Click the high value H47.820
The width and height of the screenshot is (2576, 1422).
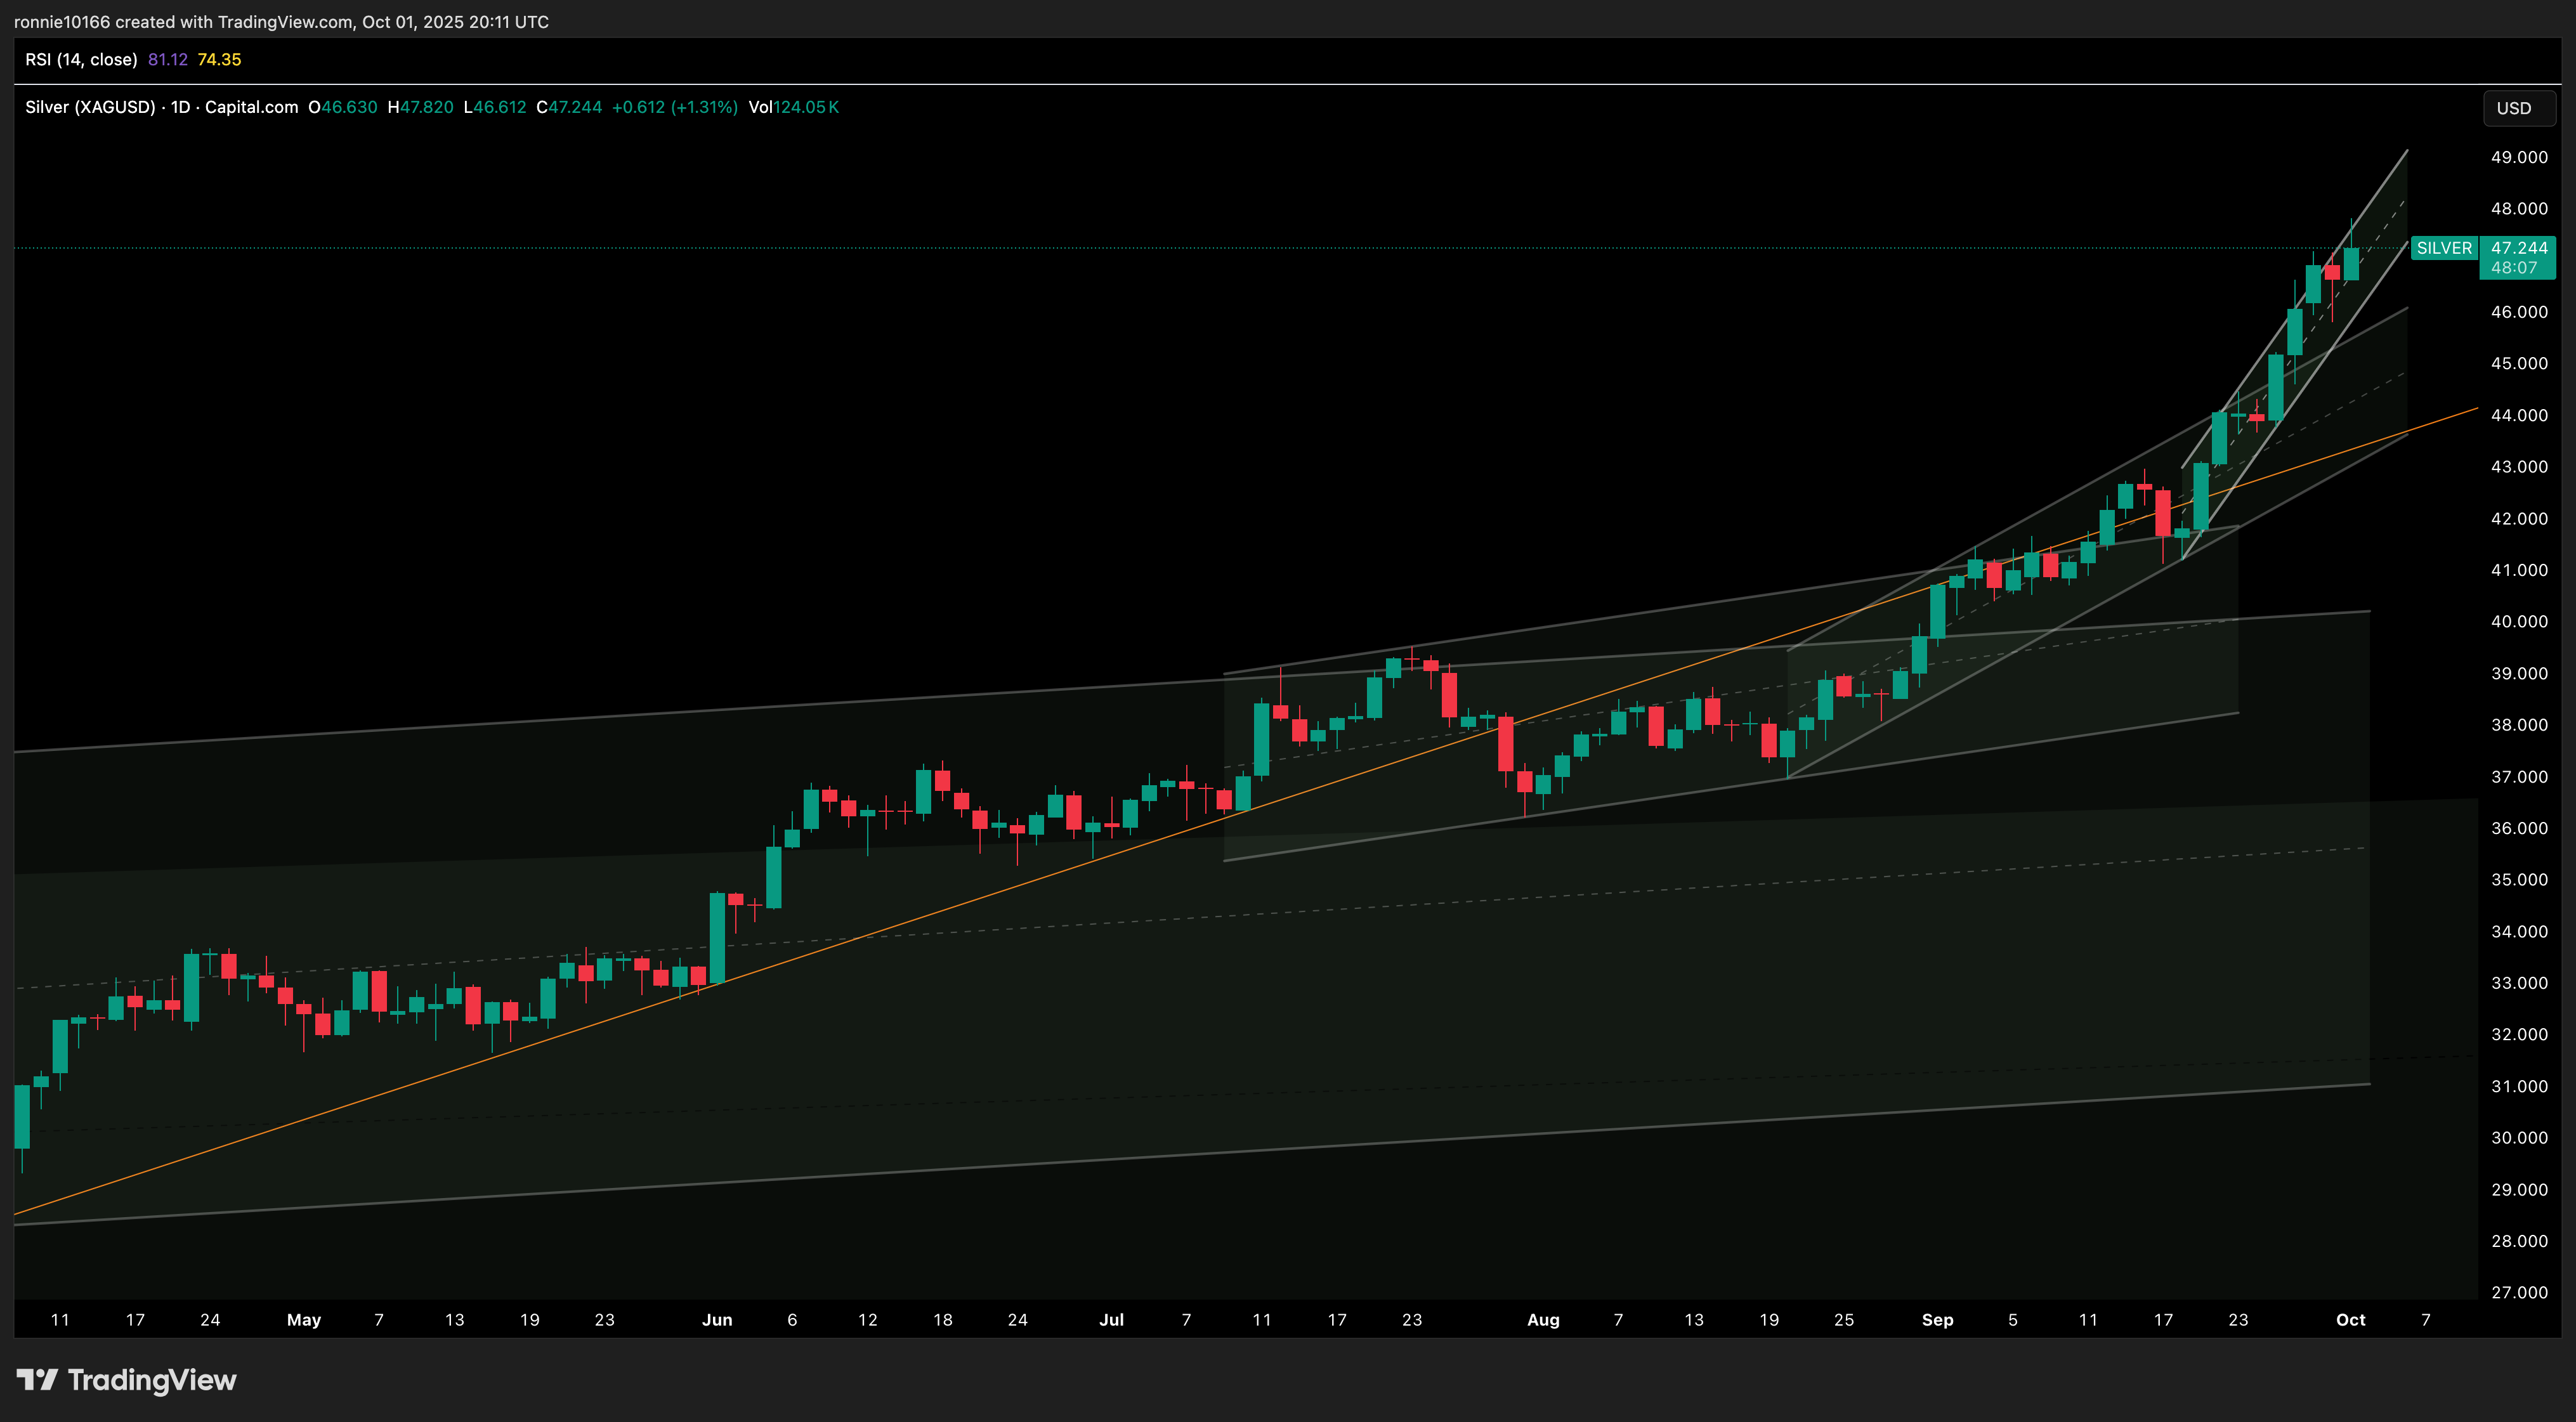[420, 107]
